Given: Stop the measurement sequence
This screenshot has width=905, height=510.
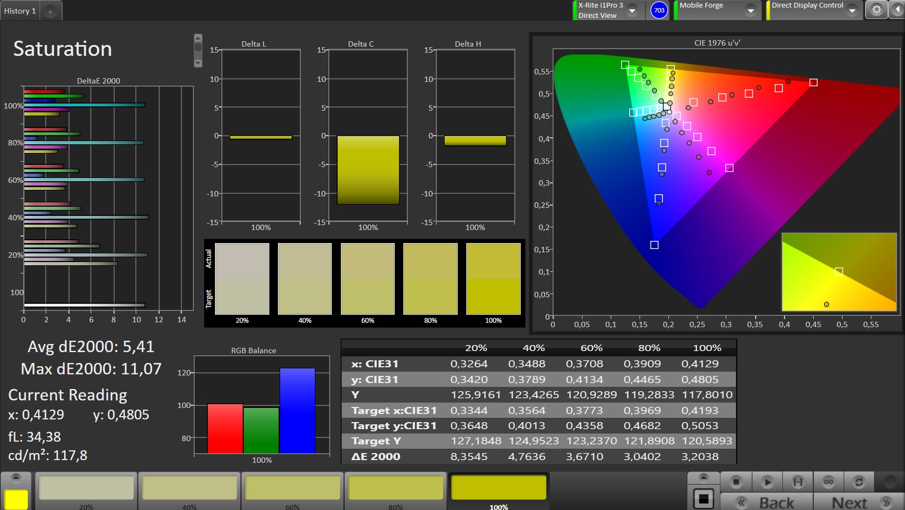Looking at the screenshot, I should (x=736, y=482).
